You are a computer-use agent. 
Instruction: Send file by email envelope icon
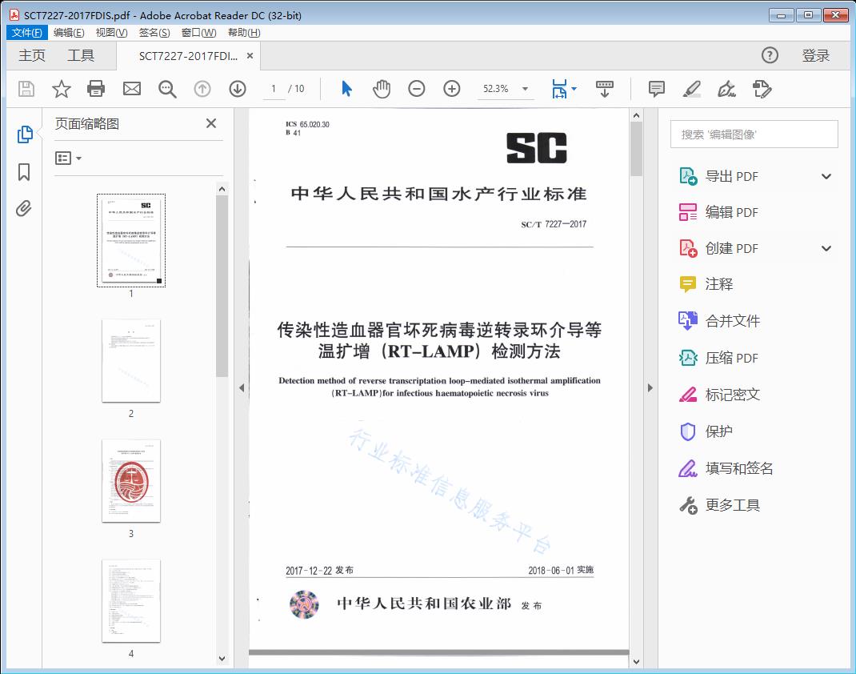coord(132,89)
